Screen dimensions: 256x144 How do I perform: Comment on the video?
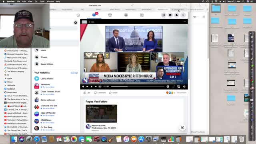100,92
